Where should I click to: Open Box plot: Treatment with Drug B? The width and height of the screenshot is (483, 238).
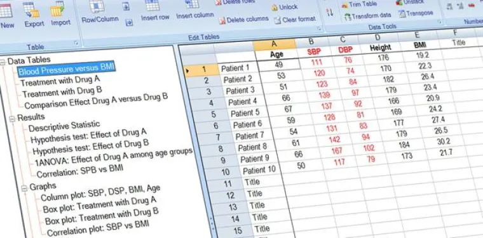tap(102, 216)
